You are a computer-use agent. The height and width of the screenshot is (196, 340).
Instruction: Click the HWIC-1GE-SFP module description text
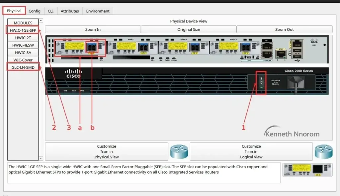click(138, 170)
